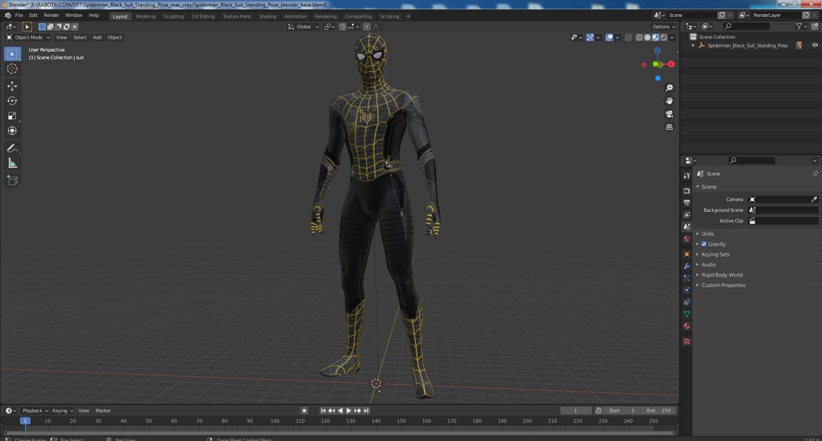Toggle the camera view icon
Image resolution: width=822 pixels, height=441 pixels.
point(669,114)
